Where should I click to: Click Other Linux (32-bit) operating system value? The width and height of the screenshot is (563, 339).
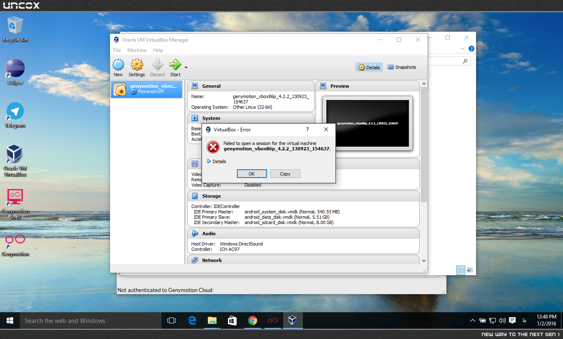252,107
